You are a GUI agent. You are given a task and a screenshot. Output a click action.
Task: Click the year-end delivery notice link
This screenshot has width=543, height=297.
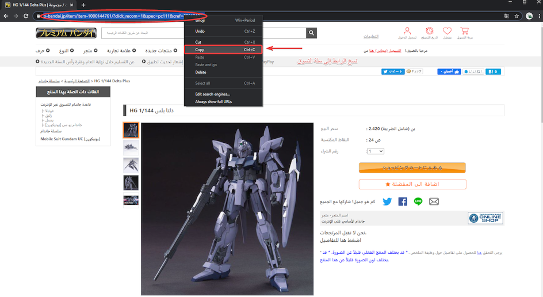pyautogui.click(x=85, y=62)
